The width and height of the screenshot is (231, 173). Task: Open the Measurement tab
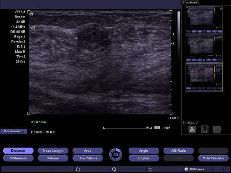click(x=14, y=131)
